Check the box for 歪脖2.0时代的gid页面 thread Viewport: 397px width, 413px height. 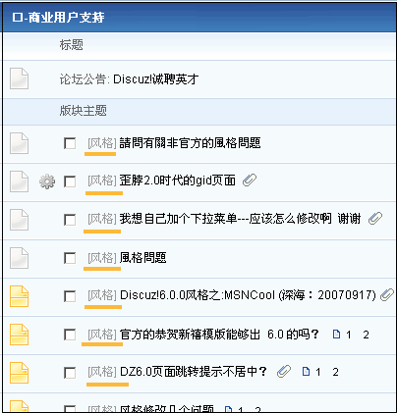point(70,181)
